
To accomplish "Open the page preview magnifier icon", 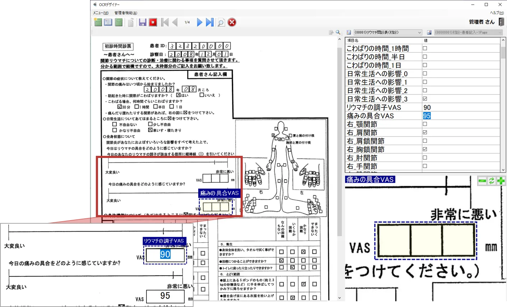I will 221,23.
